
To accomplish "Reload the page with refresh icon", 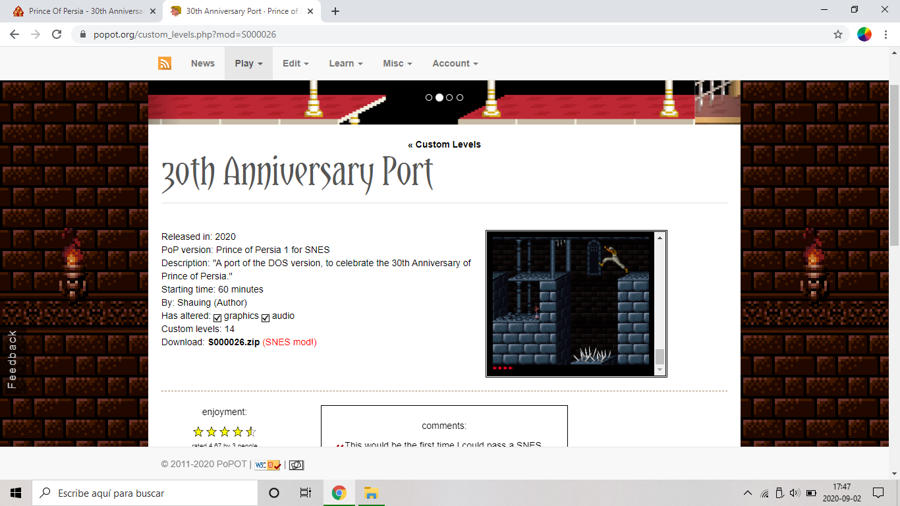I will click(57, 34).
